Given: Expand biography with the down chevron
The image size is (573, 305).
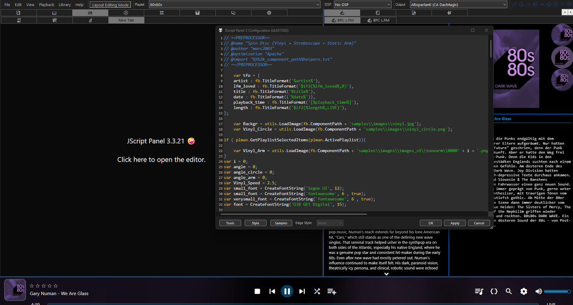Looking at the screenshot, I should [x=386, y=274].
